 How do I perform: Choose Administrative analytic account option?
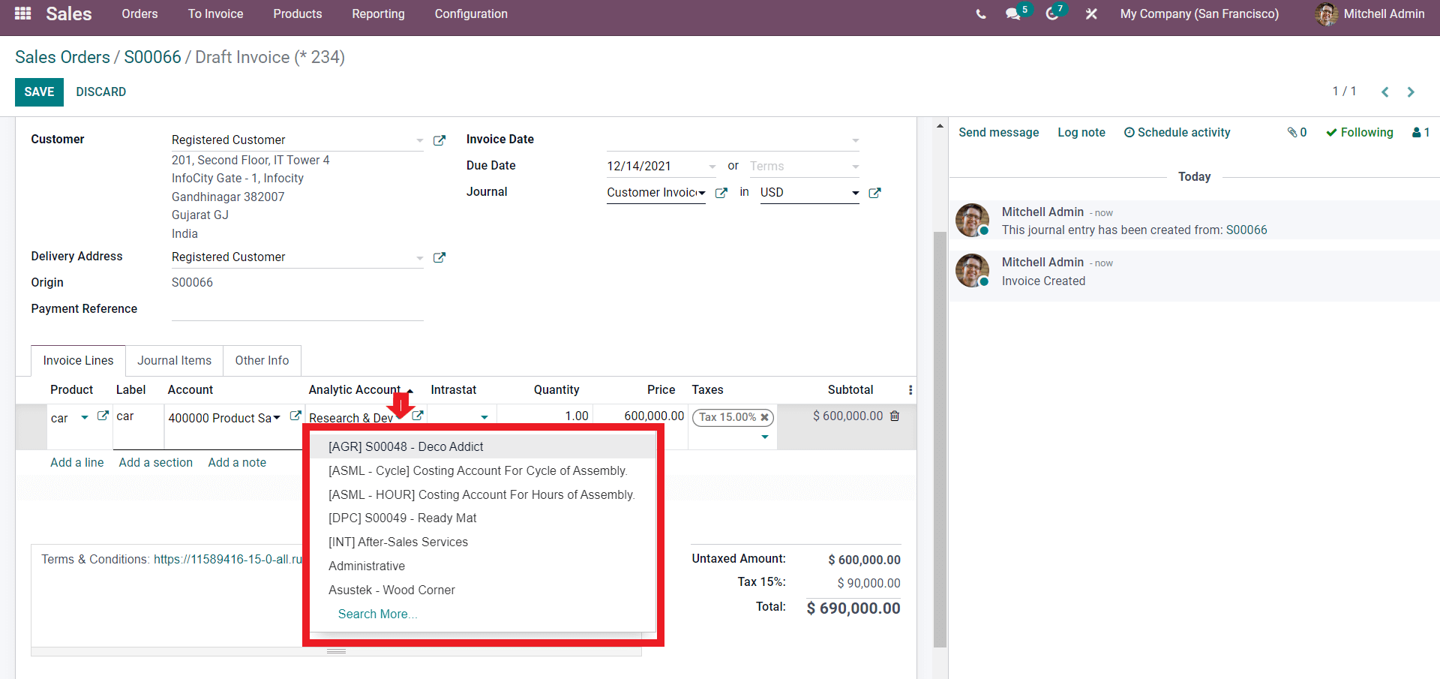pyautogui.click(x=483, y=566)
